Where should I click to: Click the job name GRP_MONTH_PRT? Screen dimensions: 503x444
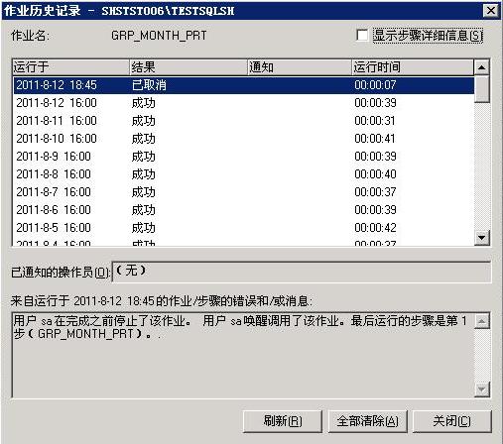point(159,36)
